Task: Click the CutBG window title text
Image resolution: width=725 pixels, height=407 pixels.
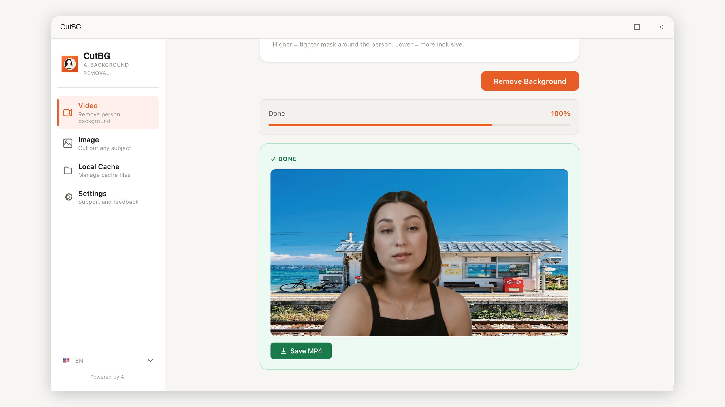Action: pos(71,27)
